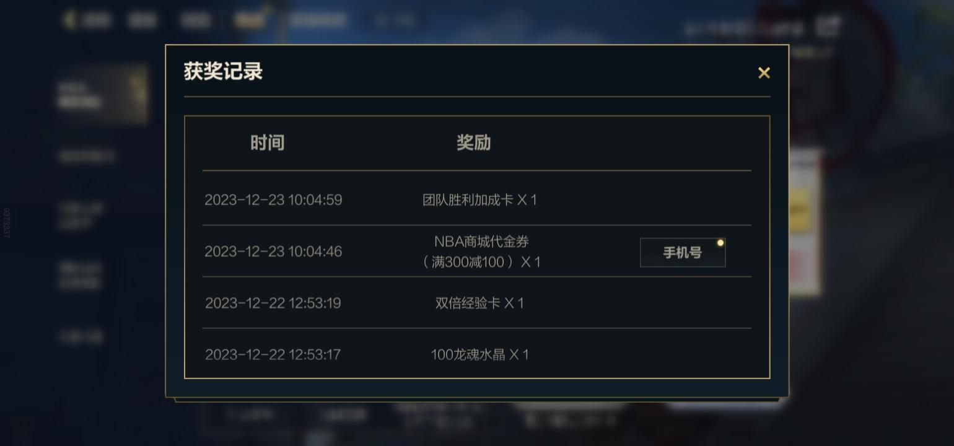Image resolution: width=954 pixels, height=446 pixels.
Task: Click the 2023-12-22 12:53:19 timestamp
Action: (x=273, y=303)
